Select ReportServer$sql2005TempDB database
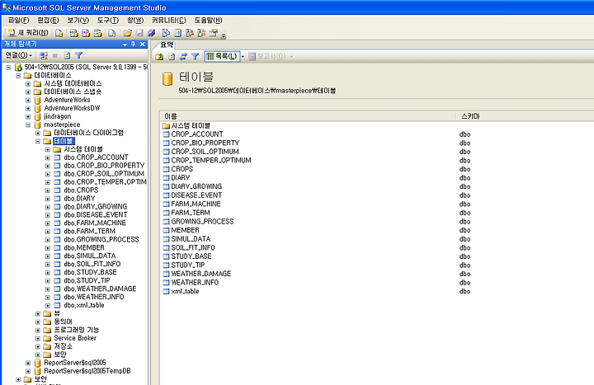The height and width of the screenshot is (385, 594). (87, 371)
